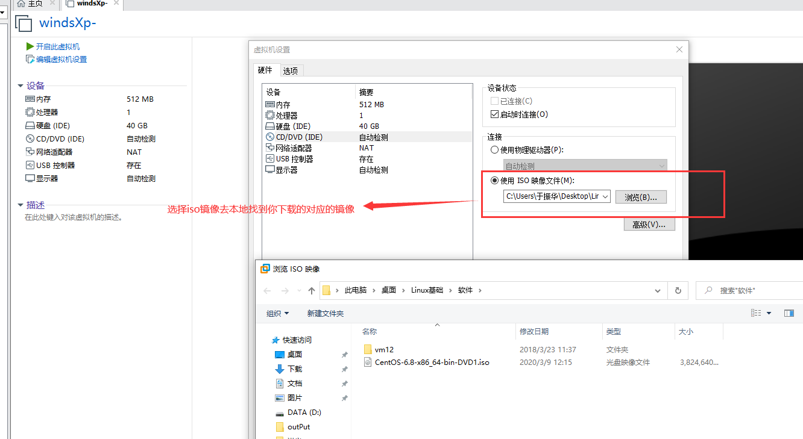Go forward in the browse ISO dialog
The height and width of the screenshot is (439, 803).
click(x=285, y=290)
